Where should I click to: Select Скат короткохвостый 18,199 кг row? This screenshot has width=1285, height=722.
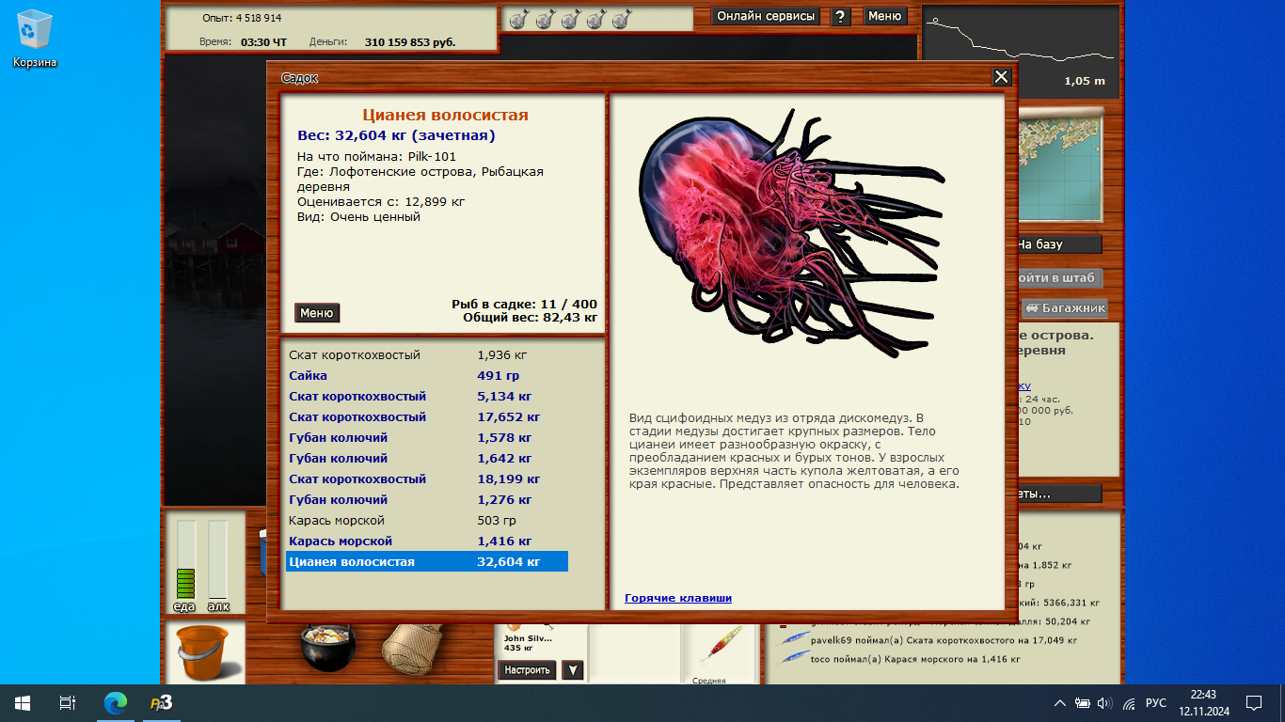point(427,479)
